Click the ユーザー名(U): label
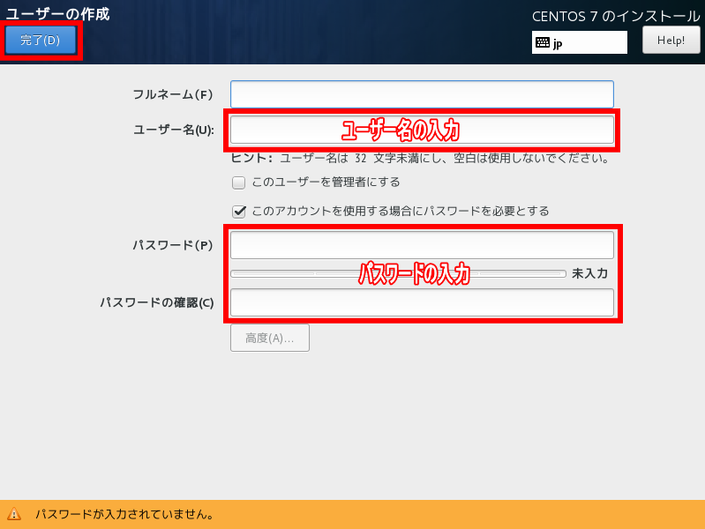The width and height of the screenshot is (705, 529). click(174, 130)
